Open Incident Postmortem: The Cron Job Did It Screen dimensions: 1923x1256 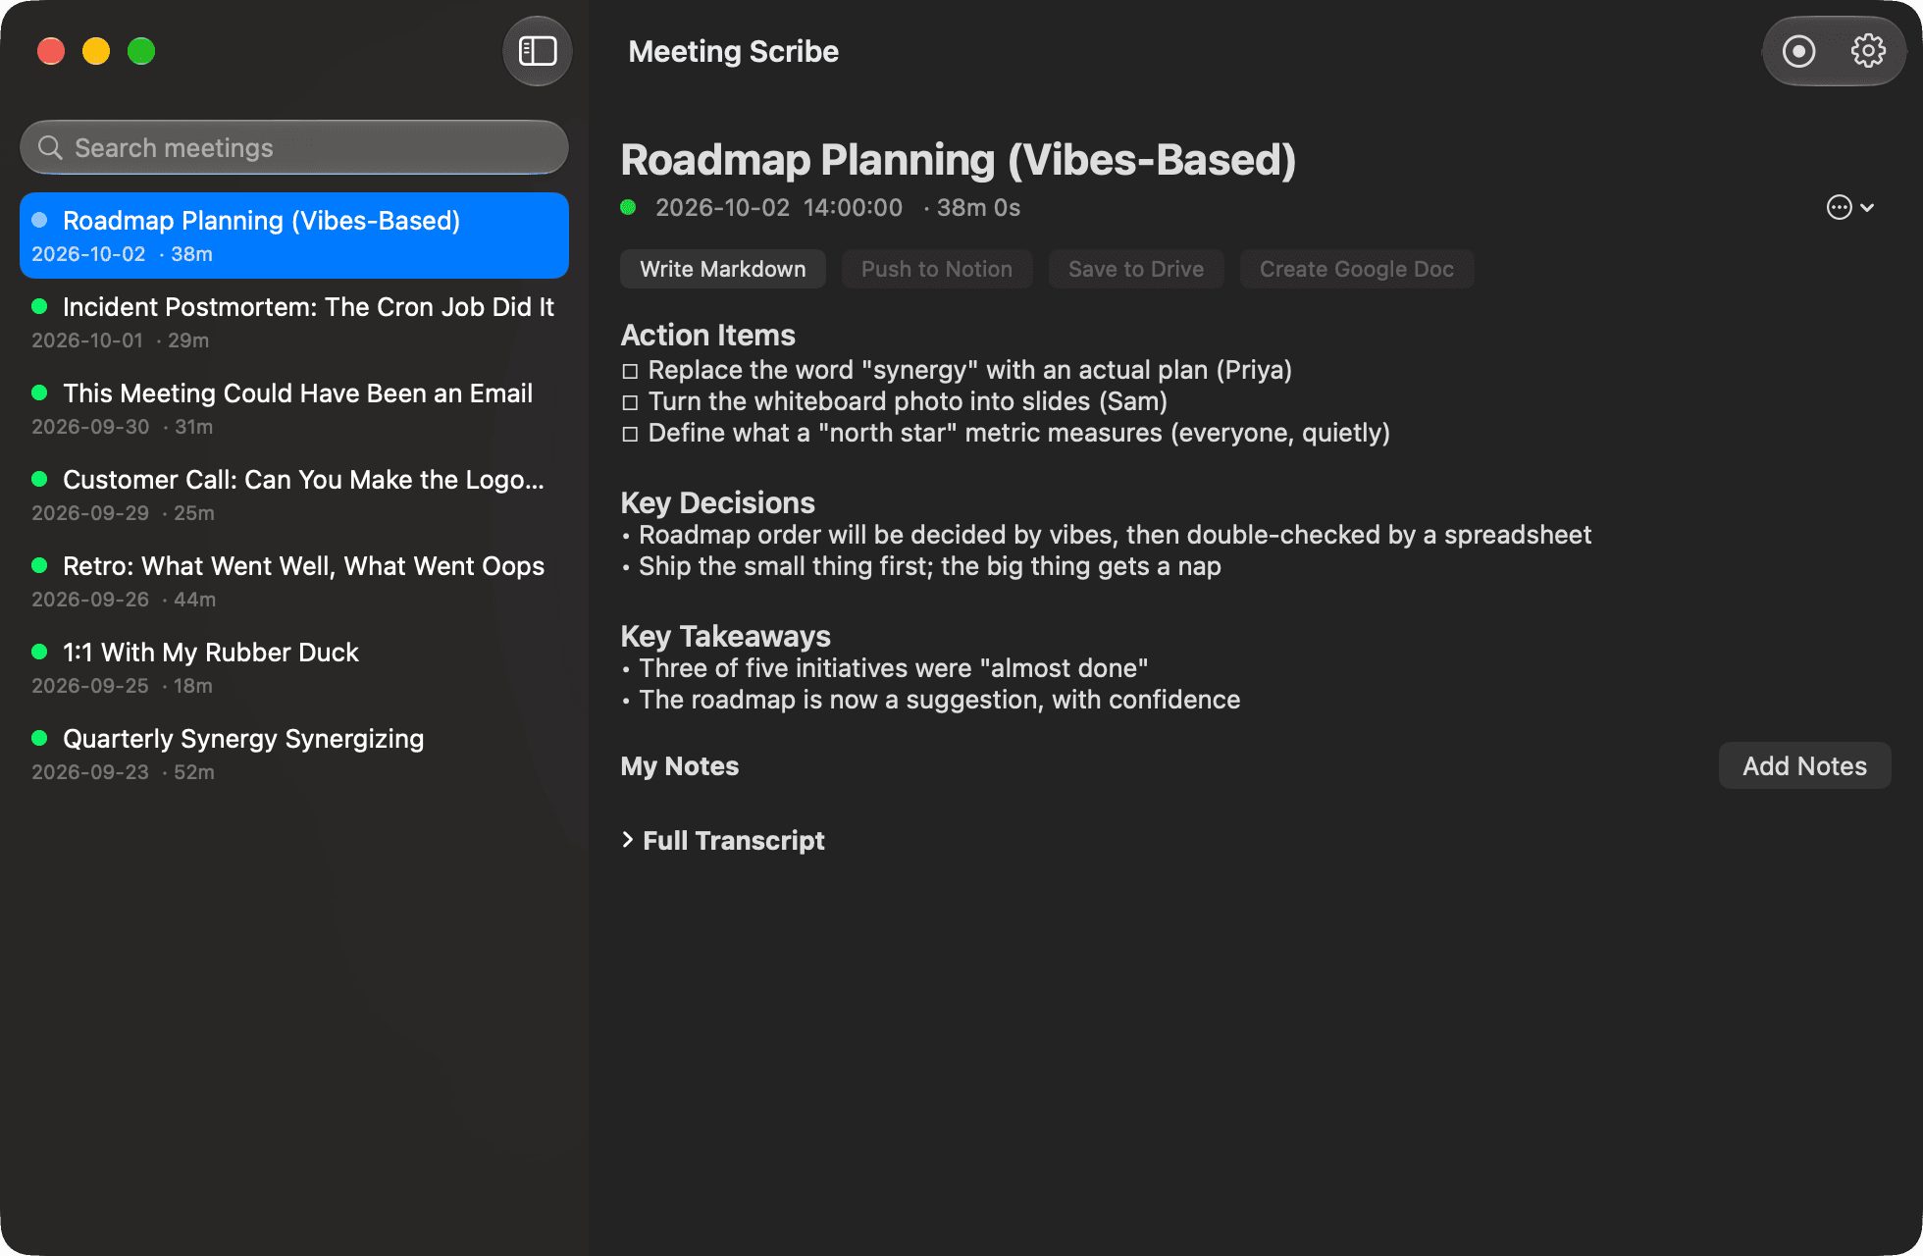pos(294,322)
